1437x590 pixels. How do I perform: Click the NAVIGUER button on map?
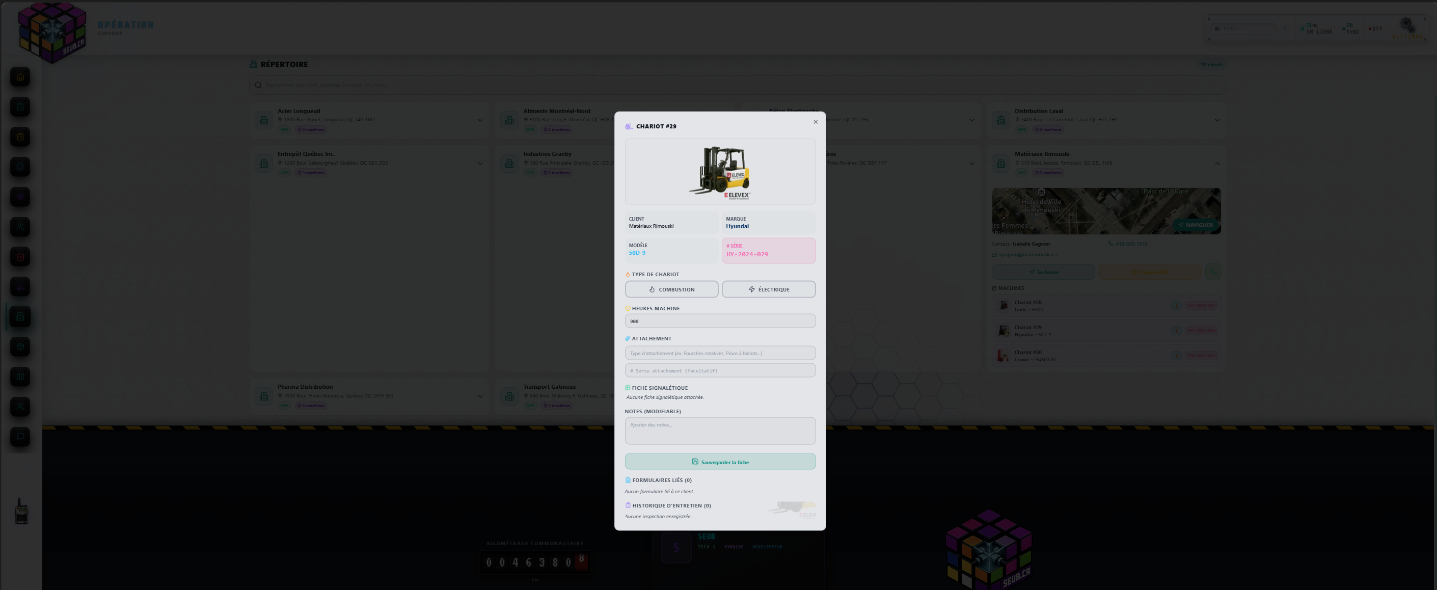(1196, 225)
